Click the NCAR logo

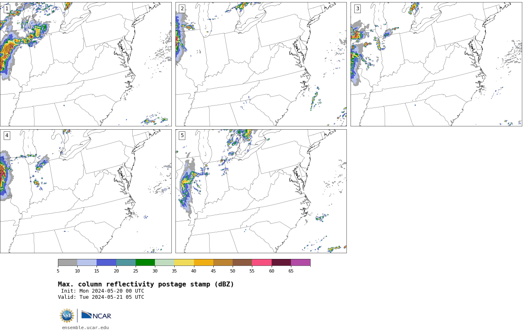96,315
